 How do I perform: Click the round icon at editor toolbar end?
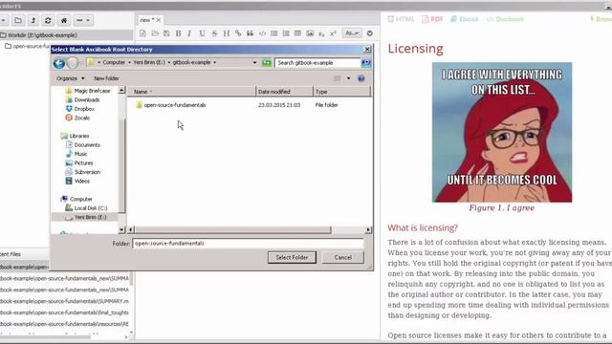(x=370, y=33)
